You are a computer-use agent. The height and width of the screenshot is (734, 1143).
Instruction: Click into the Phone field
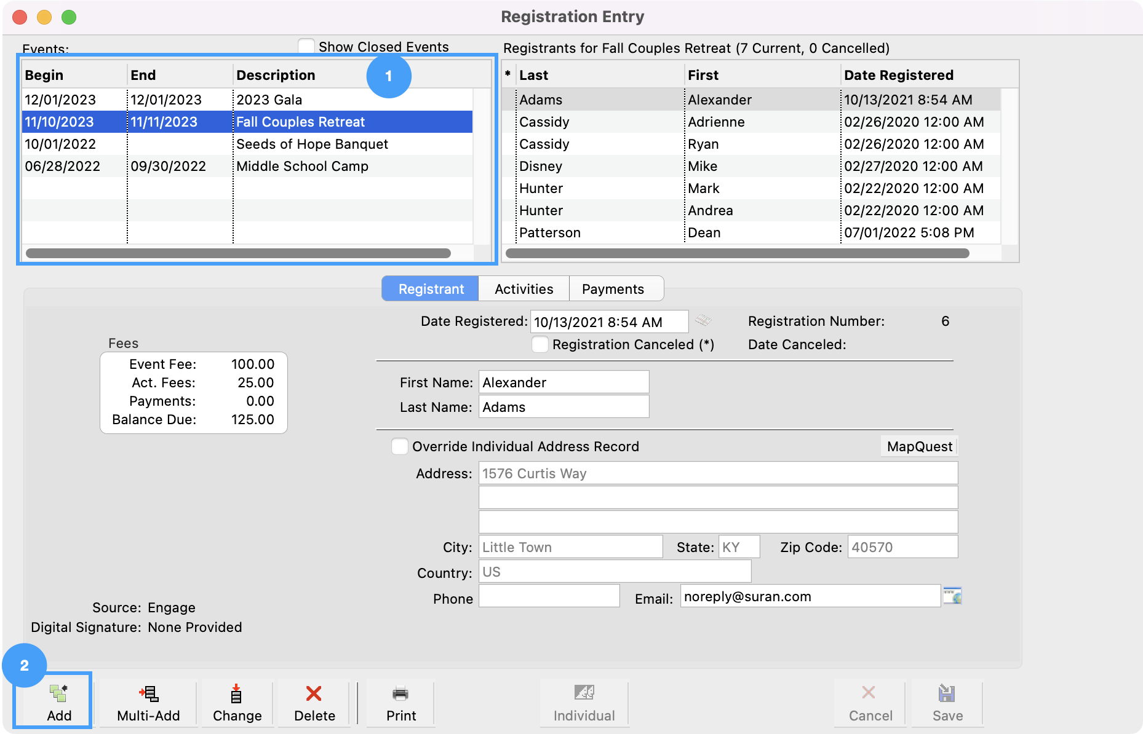click(x=549, y=596)
